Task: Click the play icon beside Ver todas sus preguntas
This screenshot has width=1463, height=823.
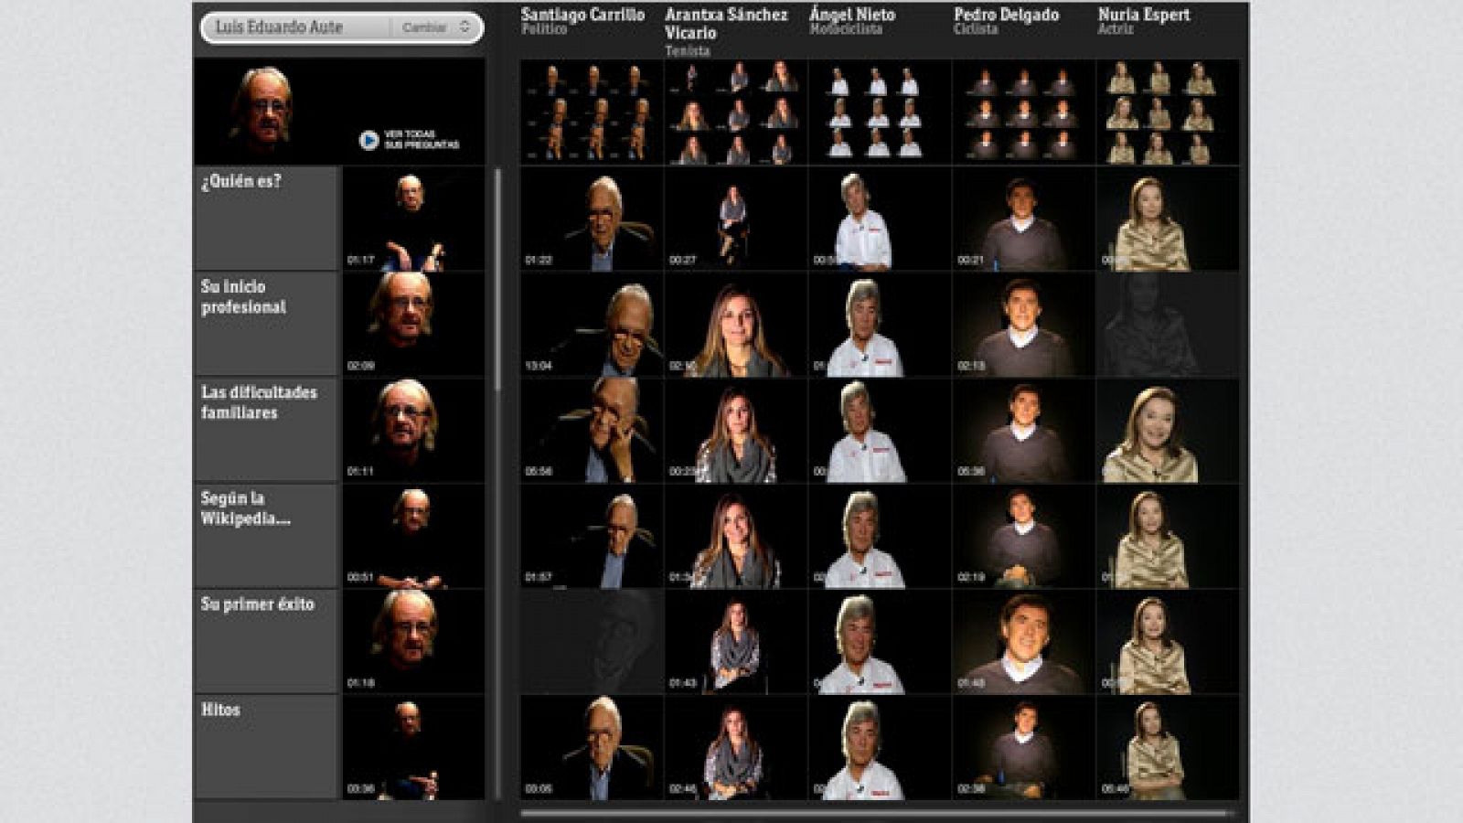Action: 368,140
